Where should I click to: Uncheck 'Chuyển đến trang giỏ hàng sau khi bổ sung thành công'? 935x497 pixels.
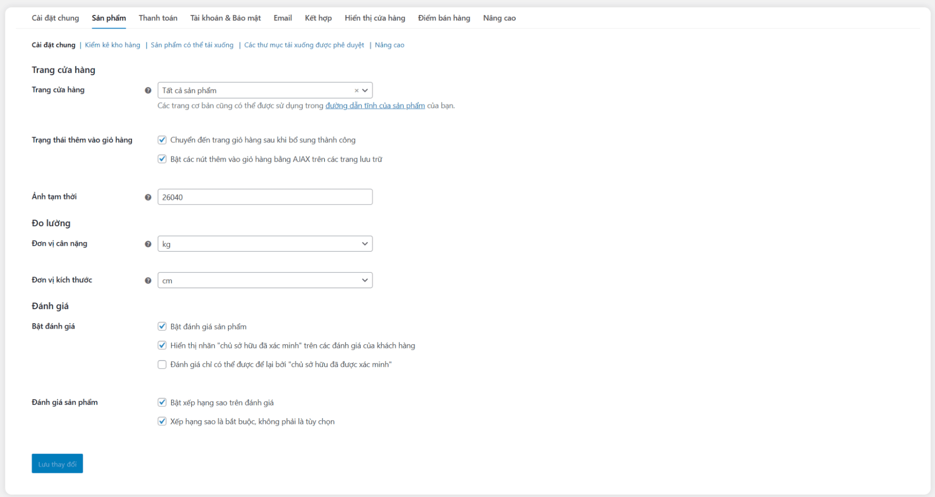[x=162, y=140]
